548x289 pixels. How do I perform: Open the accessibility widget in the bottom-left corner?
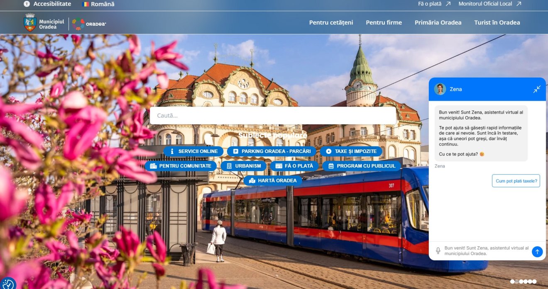7,284
